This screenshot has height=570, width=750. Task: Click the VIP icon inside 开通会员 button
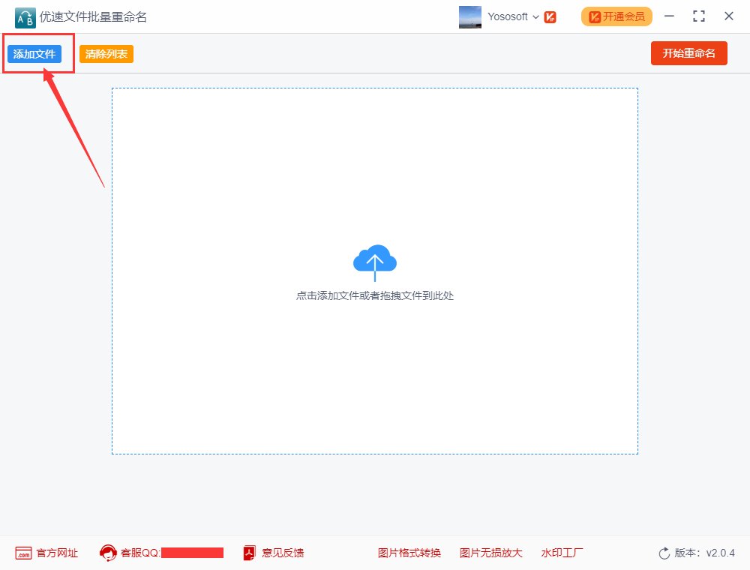coord(593,15)
